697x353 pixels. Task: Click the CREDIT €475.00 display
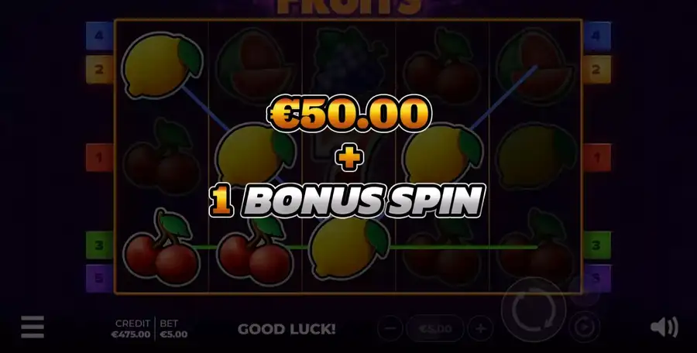pos(131,329)
